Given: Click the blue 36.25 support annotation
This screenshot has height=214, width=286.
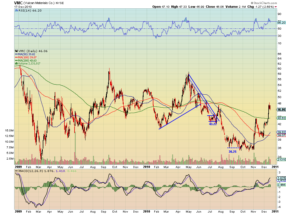Looking at the screenshot, I should coord(233,152).
